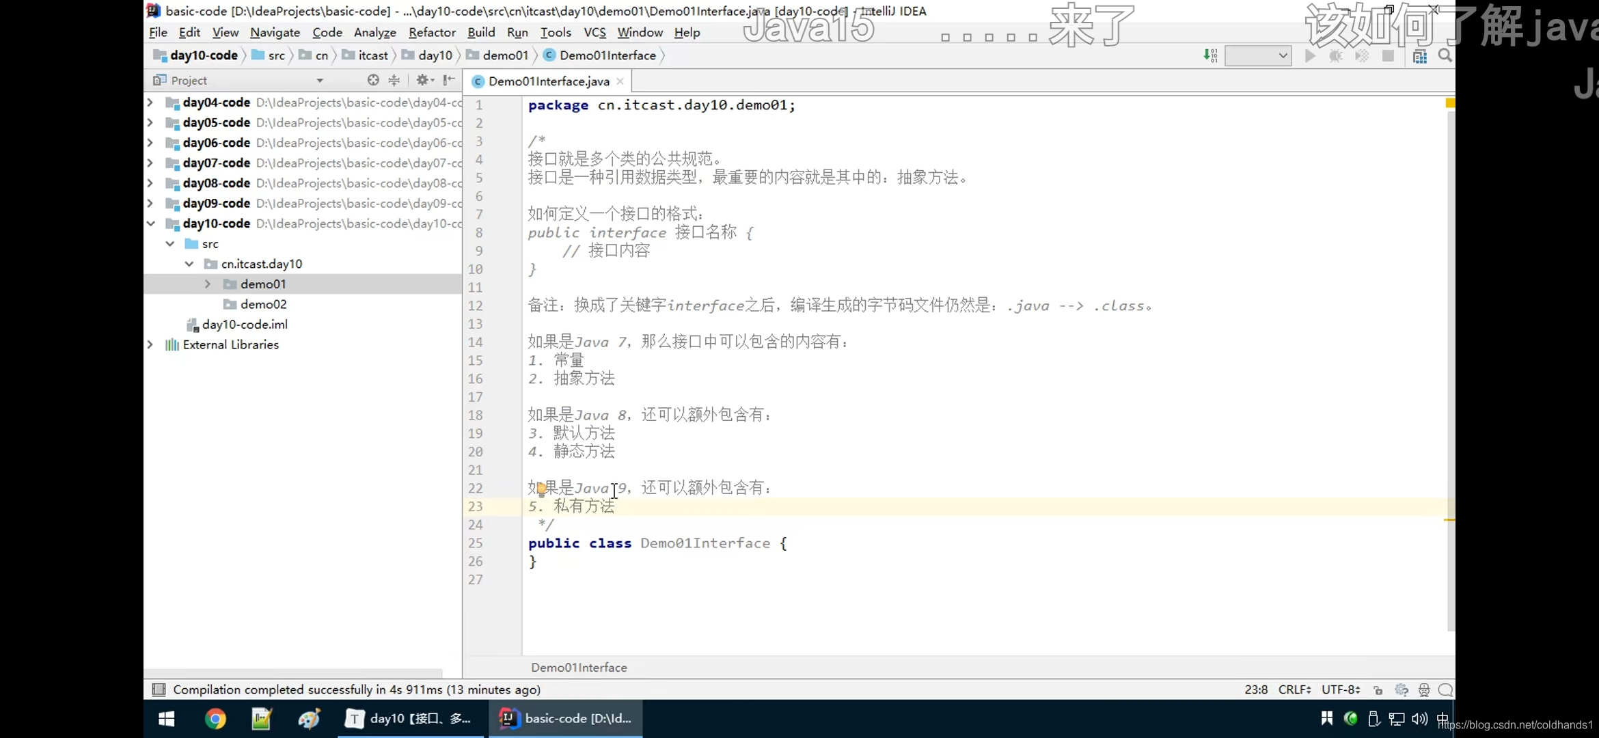Image resolution: width=1599 pixels, height=738 pixels.
Task: Open the VCS menu
Action: pyautogui.click(x=594, y=32)
